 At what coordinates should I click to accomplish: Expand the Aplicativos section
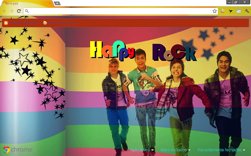tap(142, 150)
